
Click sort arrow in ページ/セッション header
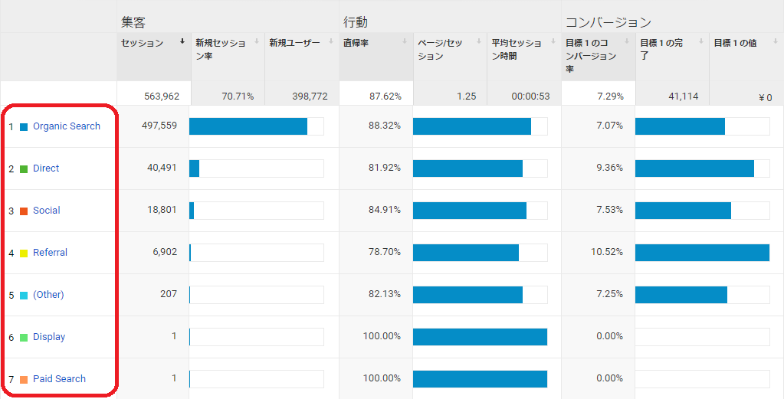(x=478, y=42)
